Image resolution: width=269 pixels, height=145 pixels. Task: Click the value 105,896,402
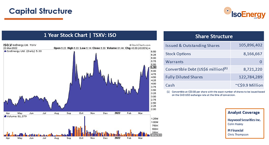[x=250, y=45]
